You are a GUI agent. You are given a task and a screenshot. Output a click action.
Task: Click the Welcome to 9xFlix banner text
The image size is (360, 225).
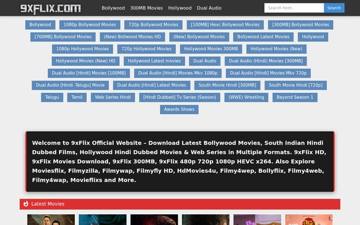coord(180,161)
